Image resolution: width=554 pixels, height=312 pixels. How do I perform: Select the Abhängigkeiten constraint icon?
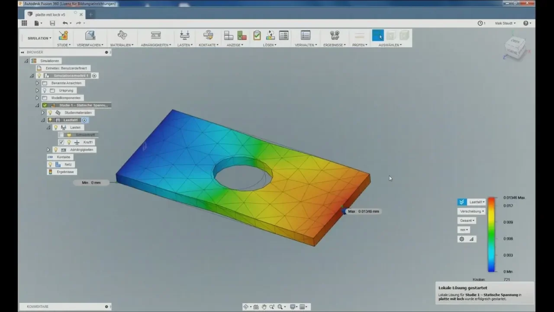(156, 35)
